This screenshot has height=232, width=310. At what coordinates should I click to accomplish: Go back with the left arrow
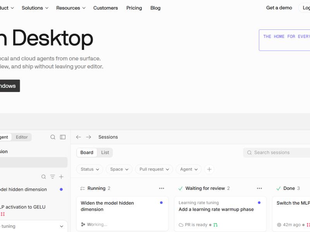coord(79,137)
